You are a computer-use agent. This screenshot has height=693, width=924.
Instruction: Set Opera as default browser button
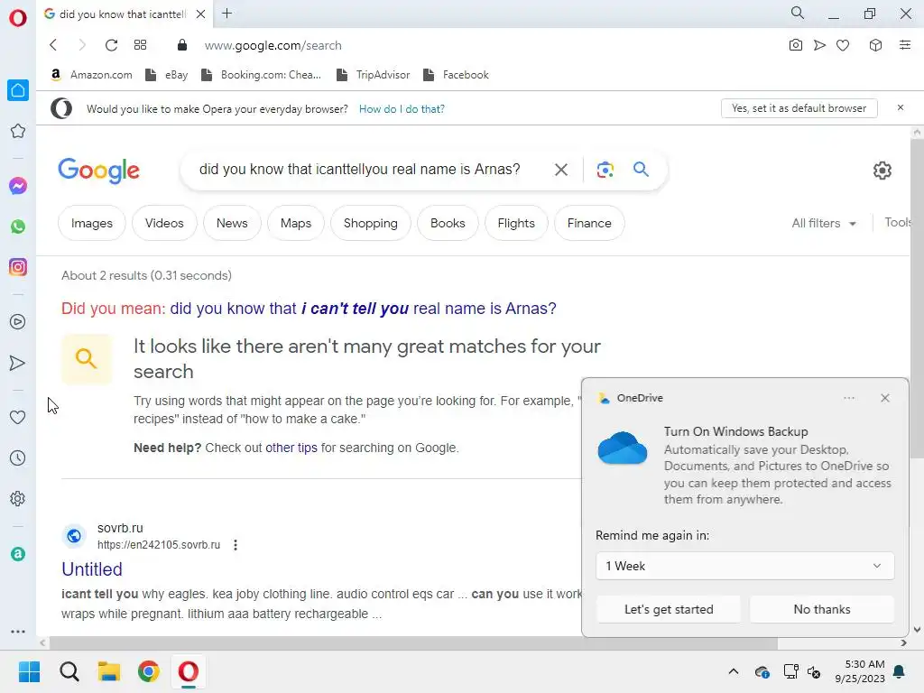coord(799,108)
